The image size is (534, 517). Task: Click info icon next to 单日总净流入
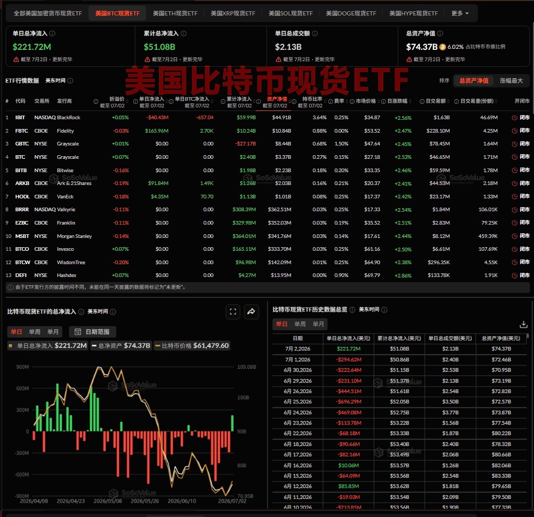click(52, 33)
